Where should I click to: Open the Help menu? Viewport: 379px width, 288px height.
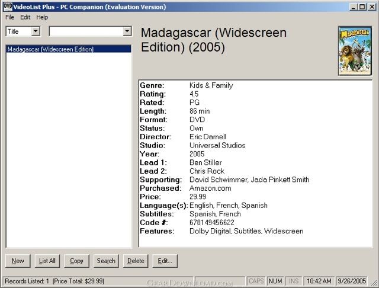(x=42, y=17)
